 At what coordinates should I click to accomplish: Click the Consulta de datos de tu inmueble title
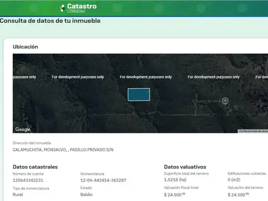[50, 21]
